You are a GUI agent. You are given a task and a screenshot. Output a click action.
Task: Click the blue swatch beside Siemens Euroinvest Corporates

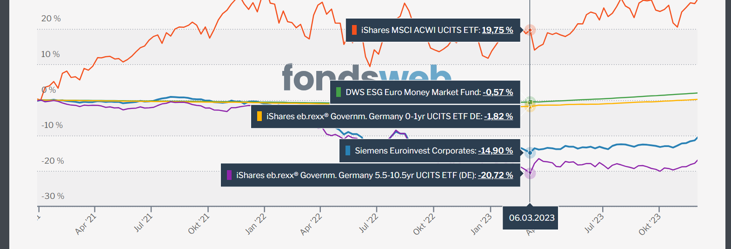tap(348, 151)
